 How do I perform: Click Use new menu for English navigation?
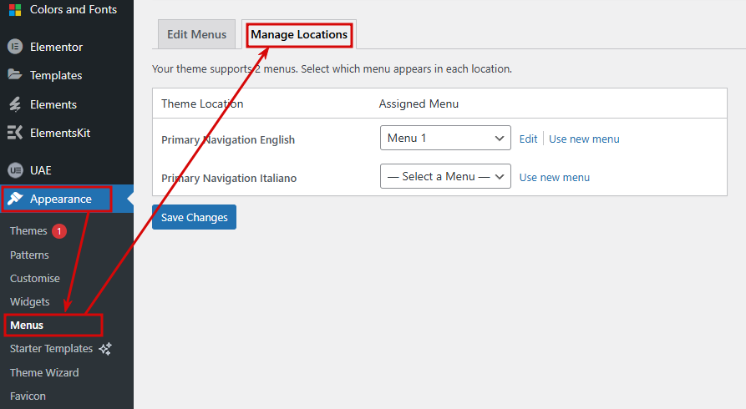pyautogui.click(x=584, y=139)
